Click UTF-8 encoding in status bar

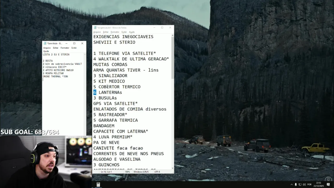157,172
